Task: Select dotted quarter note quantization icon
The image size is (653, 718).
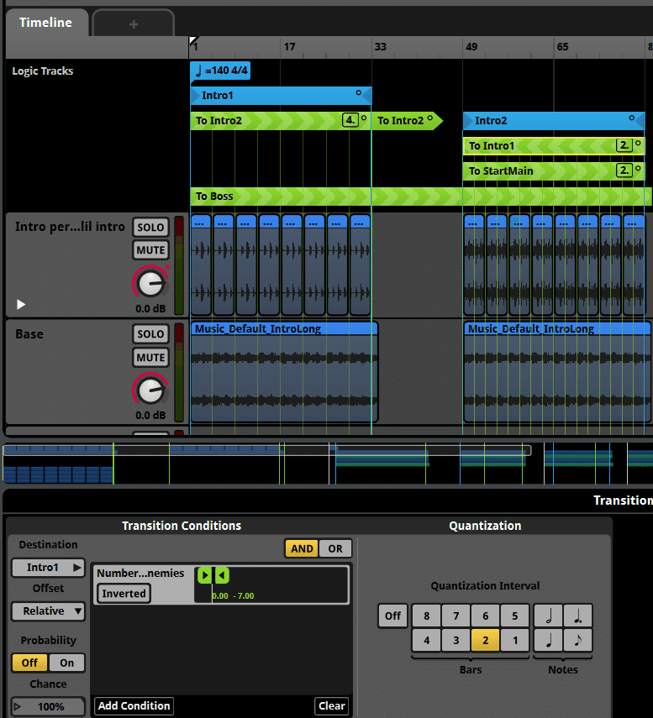Action: (x=578, y=616)
